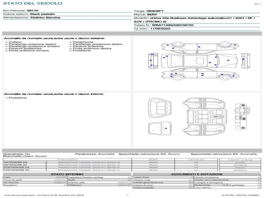Click the STATO DEL VEICOLO heading

coord(33,3)
